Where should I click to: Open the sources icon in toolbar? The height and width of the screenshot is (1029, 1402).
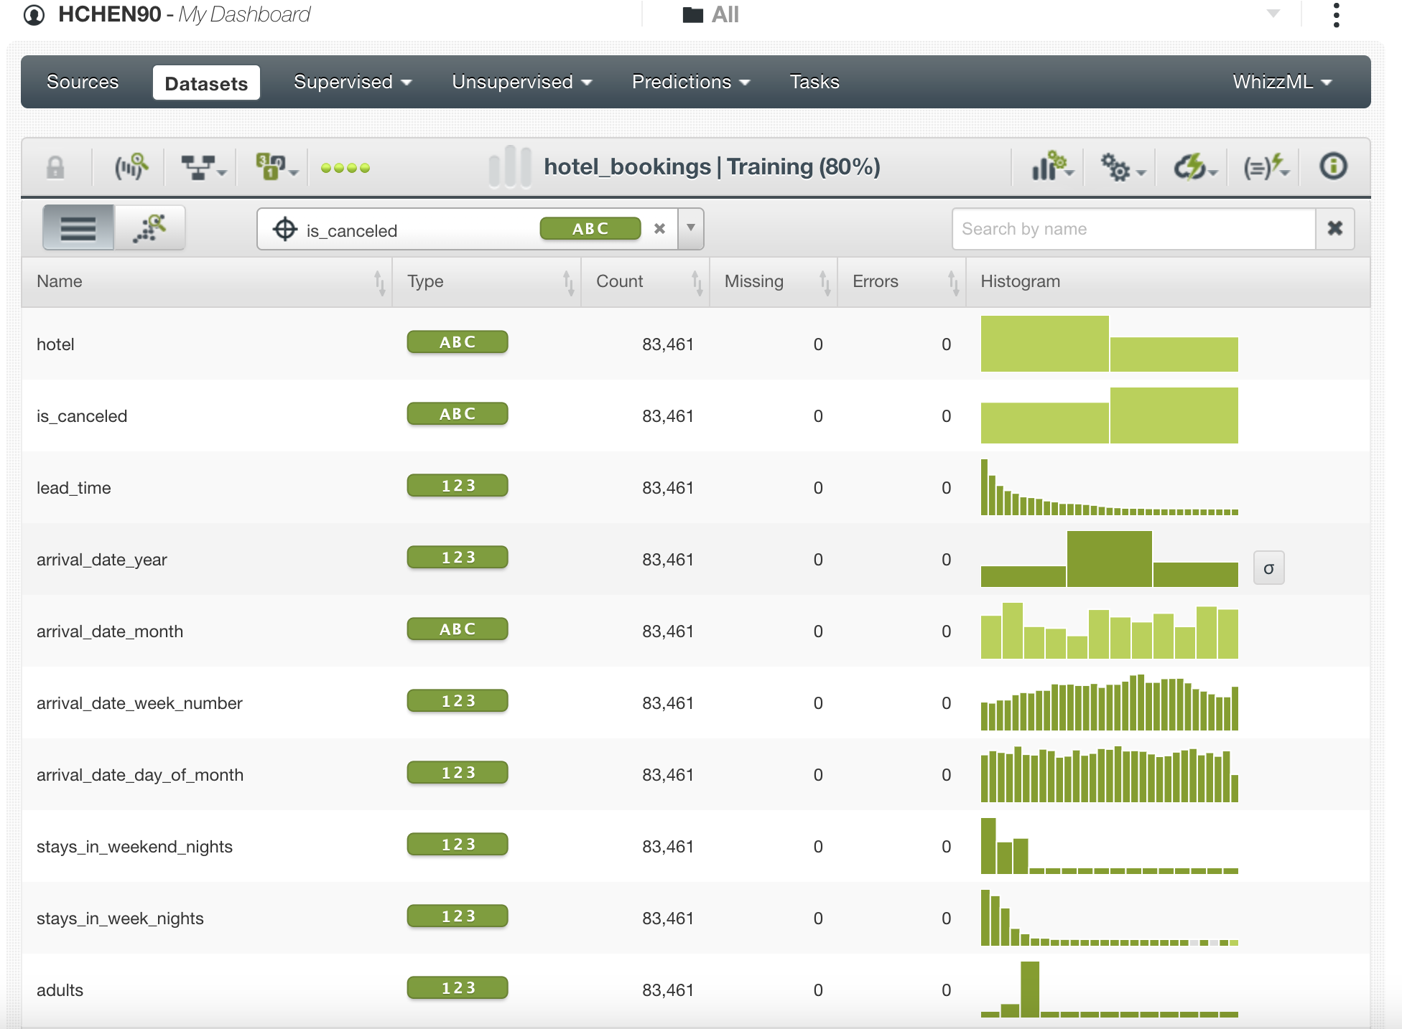pos(131,167)
